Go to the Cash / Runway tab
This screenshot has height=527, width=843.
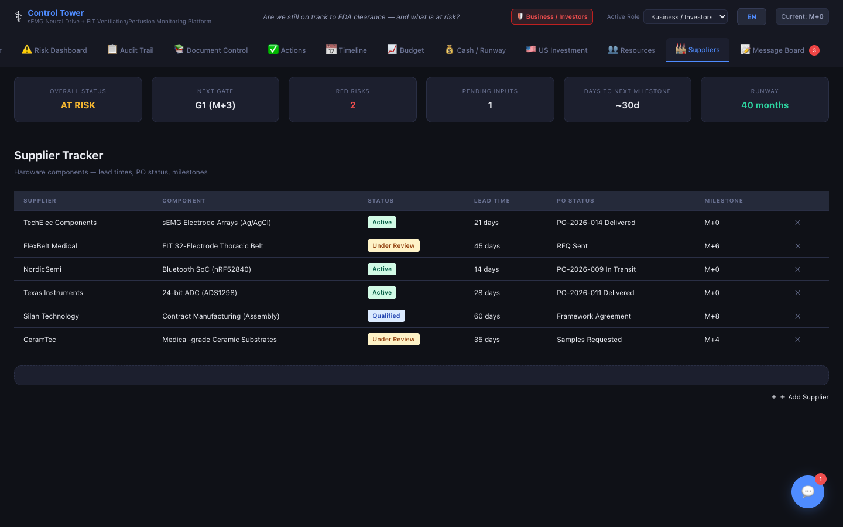pos(475,50)
